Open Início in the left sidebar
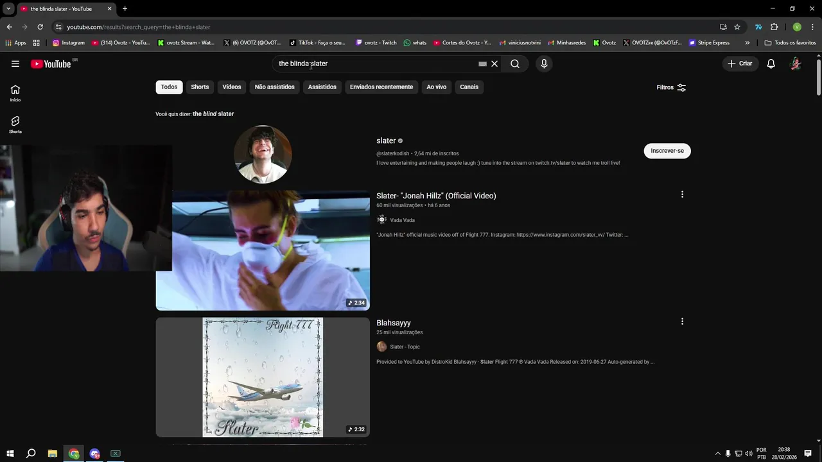This screenshot has height=462, width=822. coord(15,93)
